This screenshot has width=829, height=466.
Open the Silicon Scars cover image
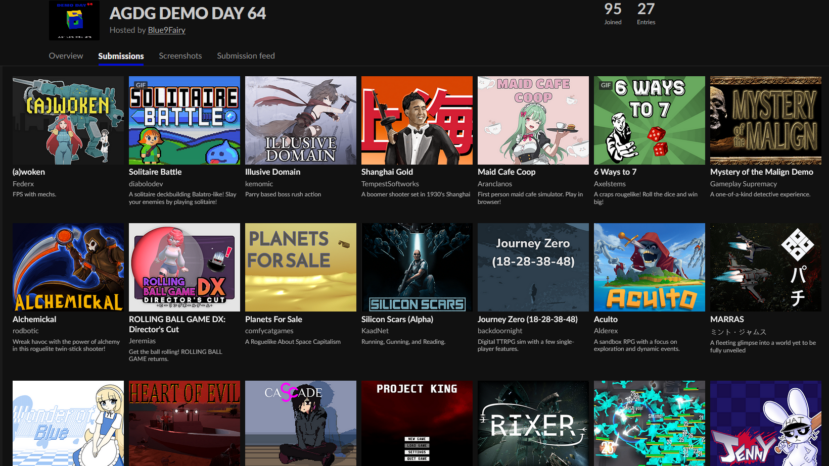click(417, 268)
